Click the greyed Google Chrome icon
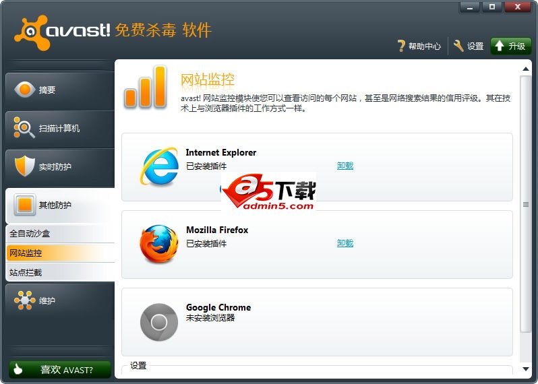Viewport: 538px width, 384px height. coord(159,322)
